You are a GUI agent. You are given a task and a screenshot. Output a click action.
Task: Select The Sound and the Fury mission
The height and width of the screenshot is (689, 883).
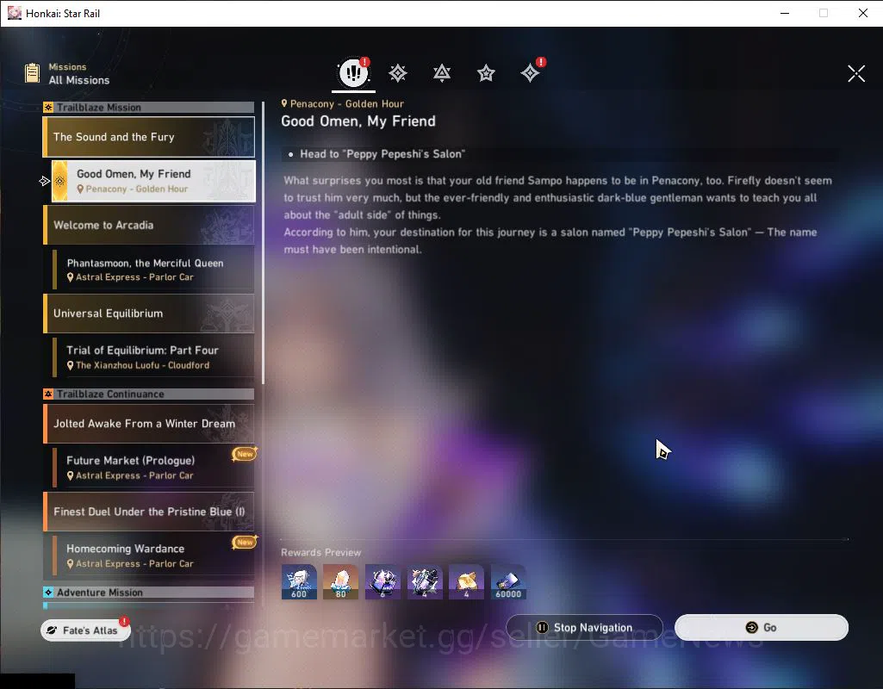tap(149, 137)
